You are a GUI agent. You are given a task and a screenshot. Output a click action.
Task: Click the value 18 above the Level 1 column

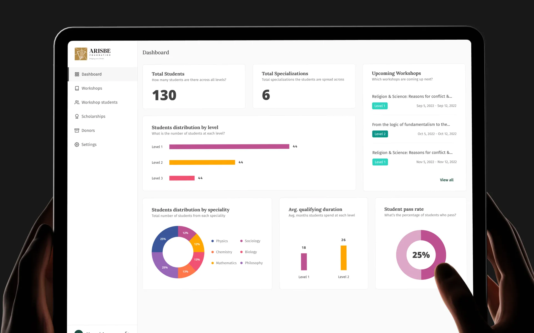[304, 248]
